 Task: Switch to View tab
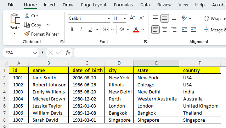pos(183,5)
